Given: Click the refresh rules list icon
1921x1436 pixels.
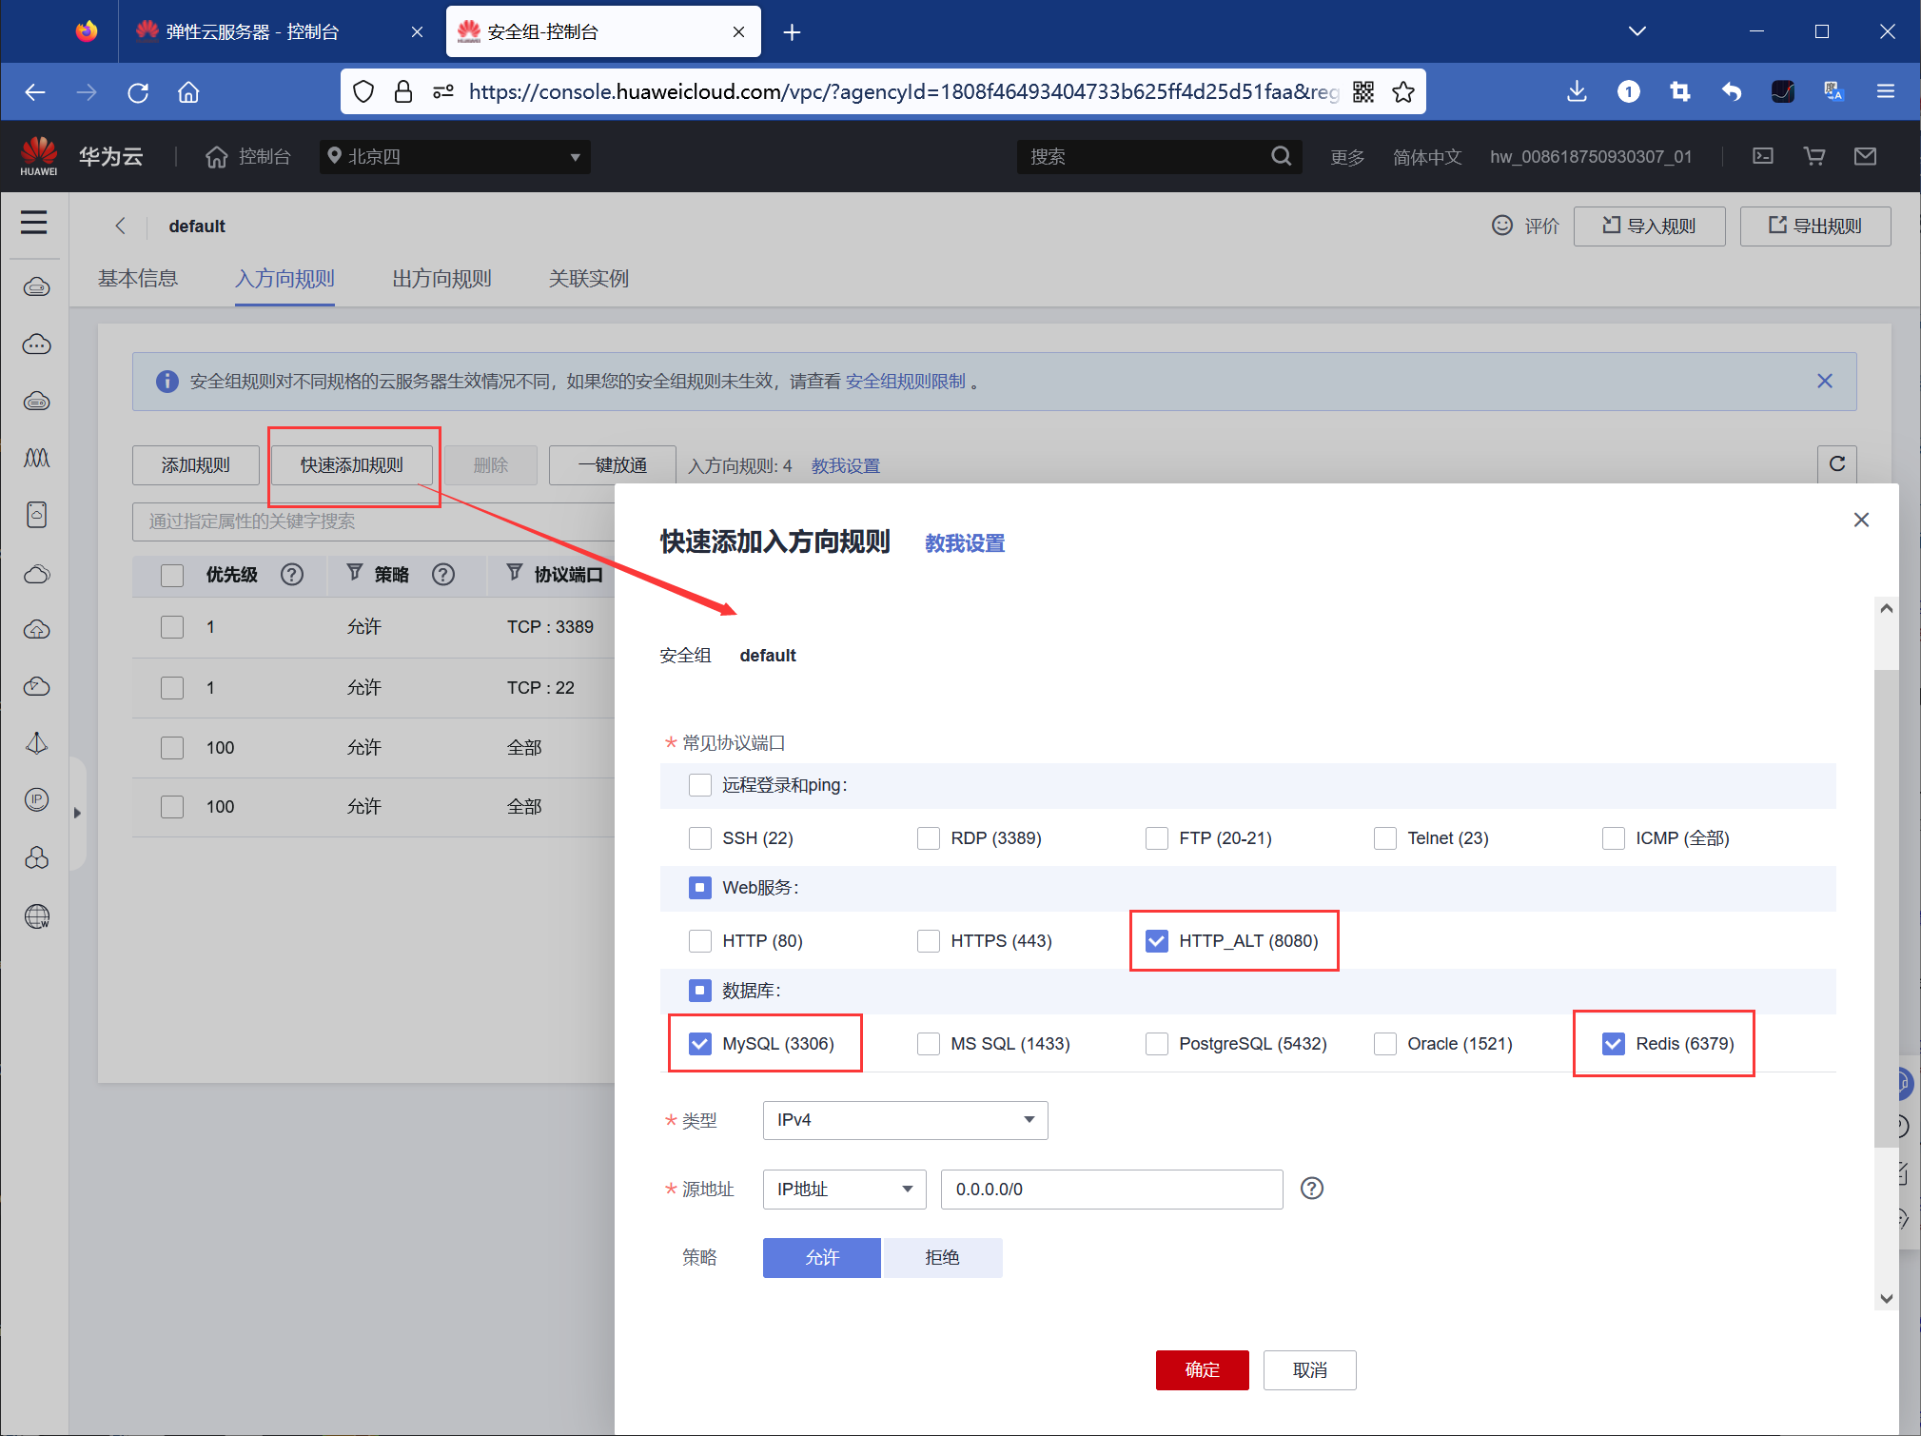Looking at the screenshot, I should pyautogui.click(x=1836, y=464).
